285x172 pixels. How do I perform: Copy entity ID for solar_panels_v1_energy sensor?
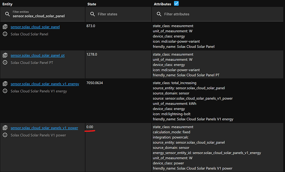tap(5, 84)
